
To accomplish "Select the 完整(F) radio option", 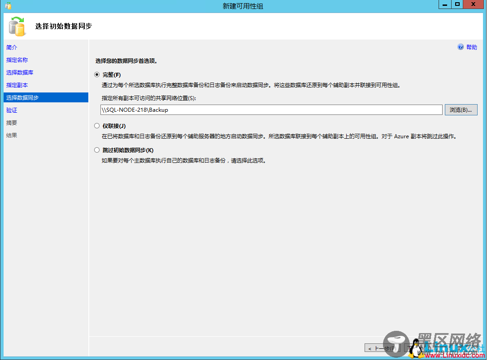I will coord(97,75).
